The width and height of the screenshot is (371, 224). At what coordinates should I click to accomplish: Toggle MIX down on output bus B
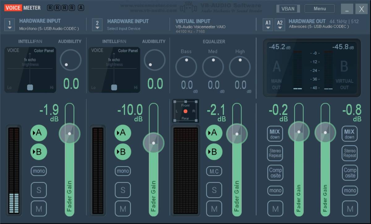[x=350, y=134]
